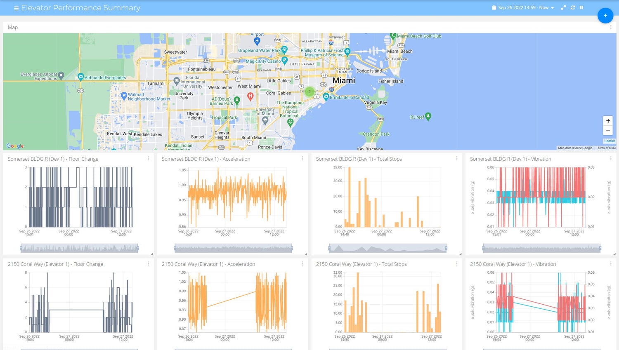Select the AD(Doug) Barnes Park marker
The image size is (619, 350).
point(237,100)
